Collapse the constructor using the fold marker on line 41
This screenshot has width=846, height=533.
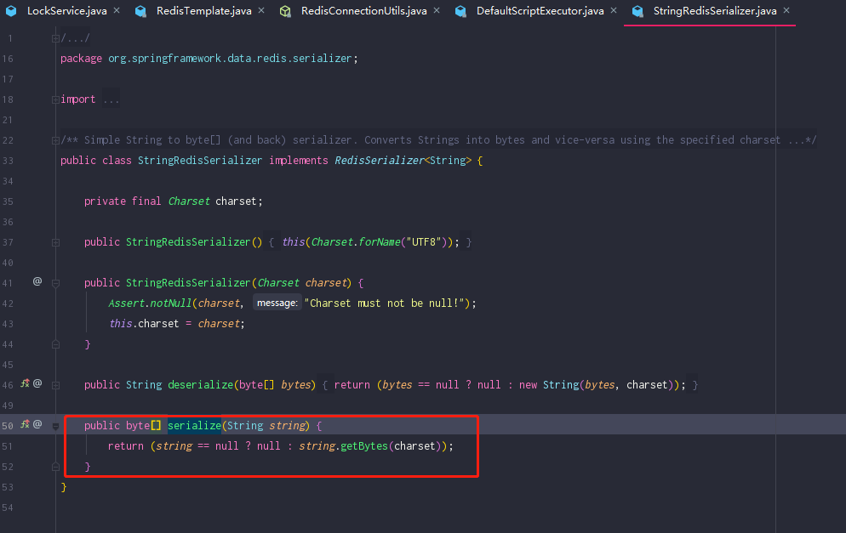coord(54,282)
